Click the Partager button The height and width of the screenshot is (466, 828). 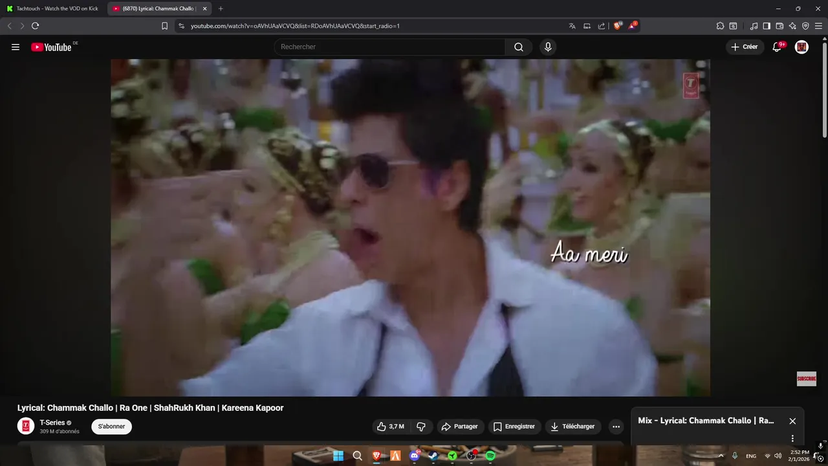pos(459,427)
